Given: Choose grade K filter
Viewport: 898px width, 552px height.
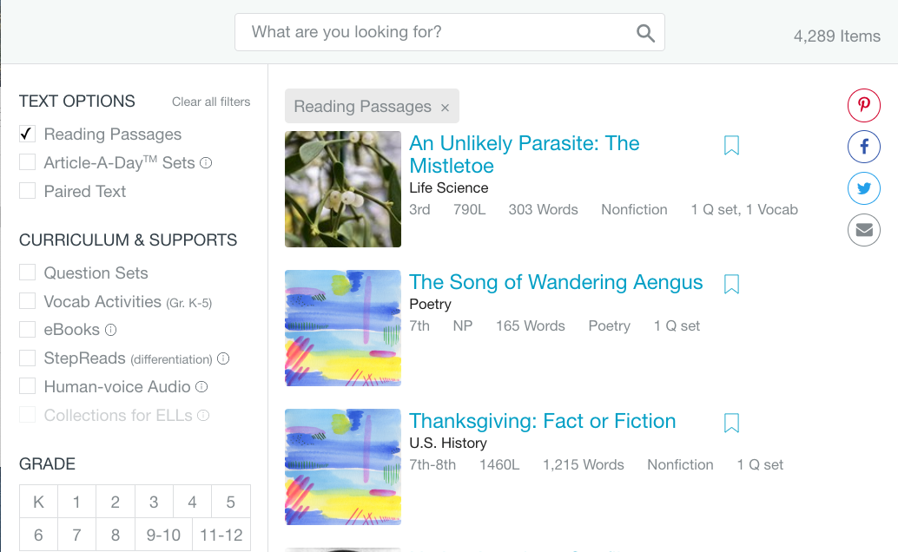Looking at the screenshot, I should [38, 502].
